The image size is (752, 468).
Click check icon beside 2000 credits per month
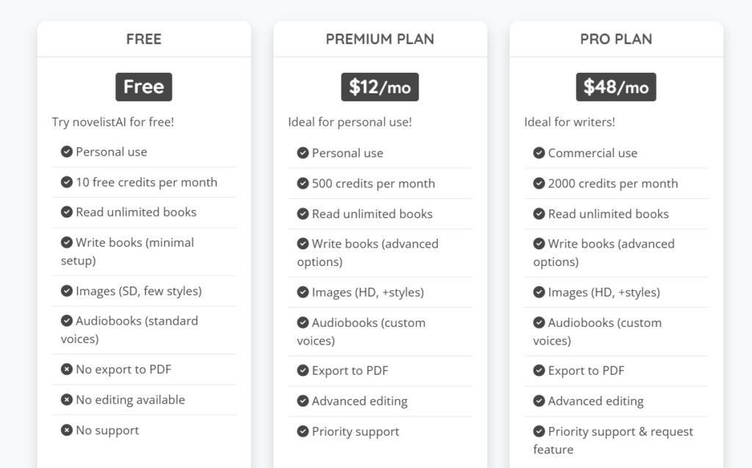click(539, 184)
